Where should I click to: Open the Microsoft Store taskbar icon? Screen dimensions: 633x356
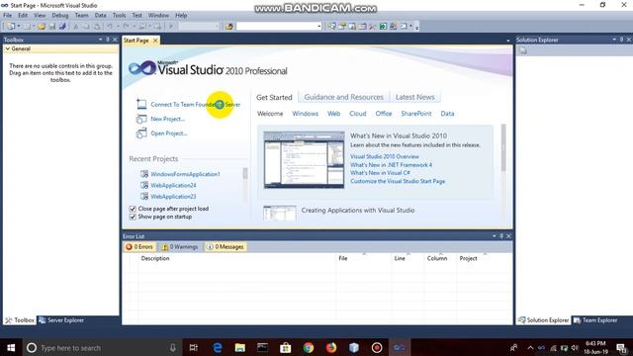pyautogui.click(x=286, y=347)
